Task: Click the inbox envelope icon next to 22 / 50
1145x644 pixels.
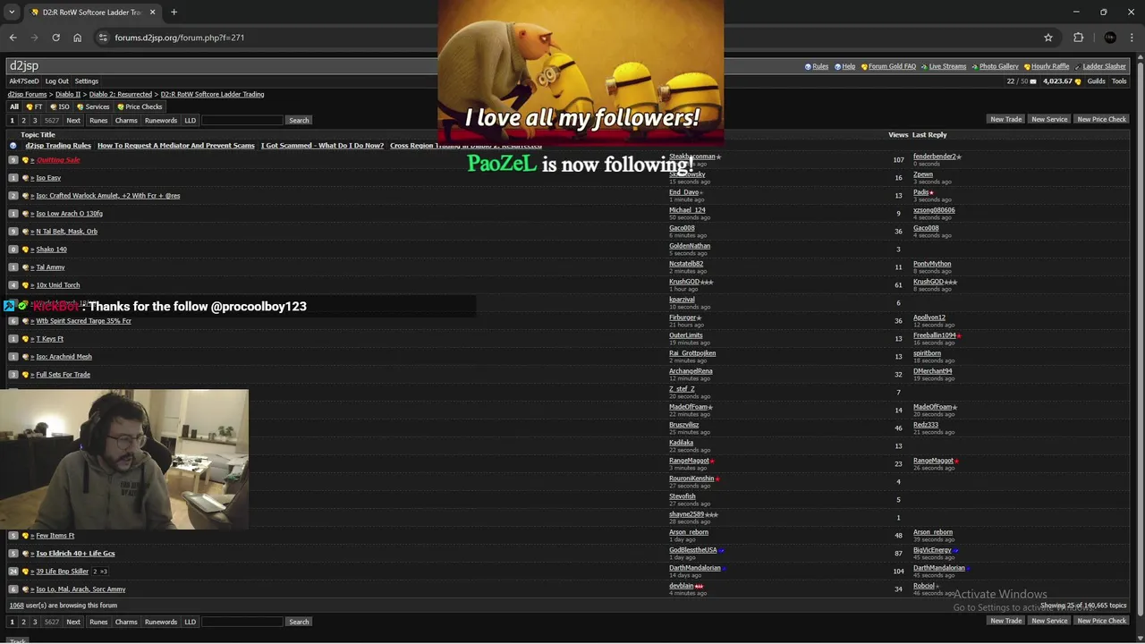Action: point(1033,81)
